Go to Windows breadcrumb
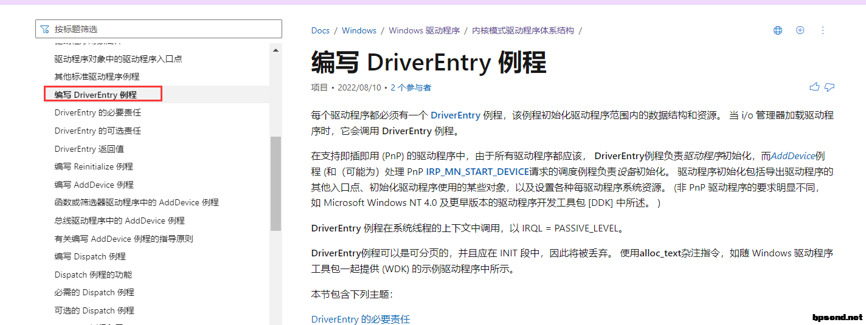The image size is (866, 325). pos(359,30)
